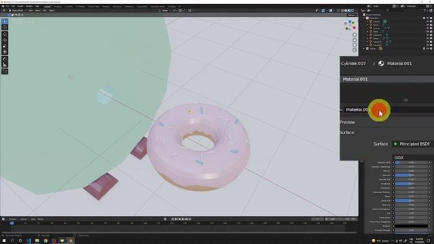Select the Measure tool

[x=5, y=65]
